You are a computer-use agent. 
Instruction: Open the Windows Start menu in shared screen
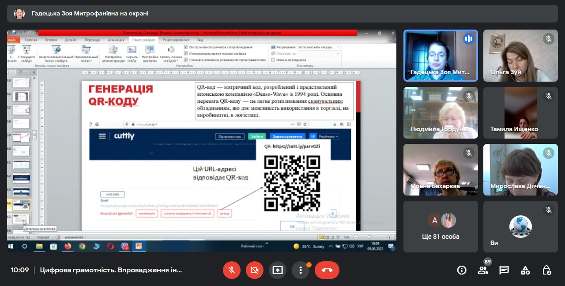(11, 246)
